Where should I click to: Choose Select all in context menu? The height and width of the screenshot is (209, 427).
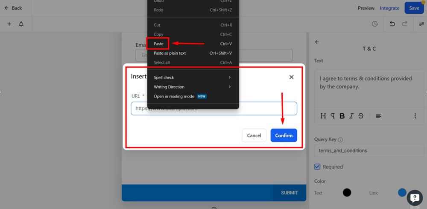193,62
